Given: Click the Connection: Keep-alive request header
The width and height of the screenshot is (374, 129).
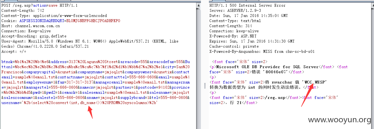Looking at the screenshot, I should coord(26,31).
